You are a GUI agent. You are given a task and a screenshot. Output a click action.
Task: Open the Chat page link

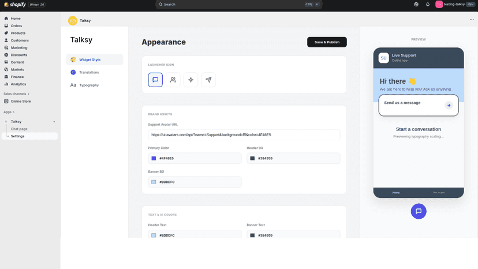[x=19, y=129]
